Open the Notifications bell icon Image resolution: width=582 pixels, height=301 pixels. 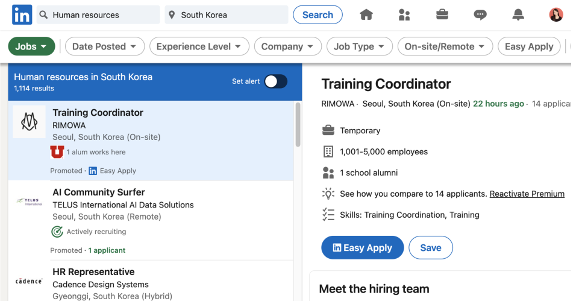pyautogui.click(x=518, y=15)
